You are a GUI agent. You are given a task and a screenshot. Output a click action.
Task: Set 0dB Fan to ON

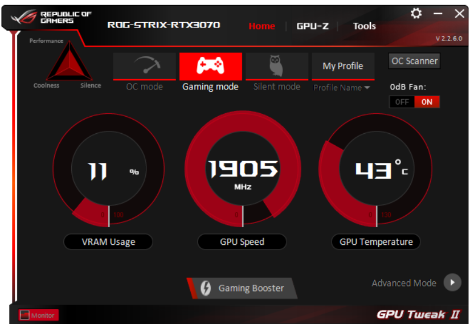pyautogui.click(x=427, y=102)
